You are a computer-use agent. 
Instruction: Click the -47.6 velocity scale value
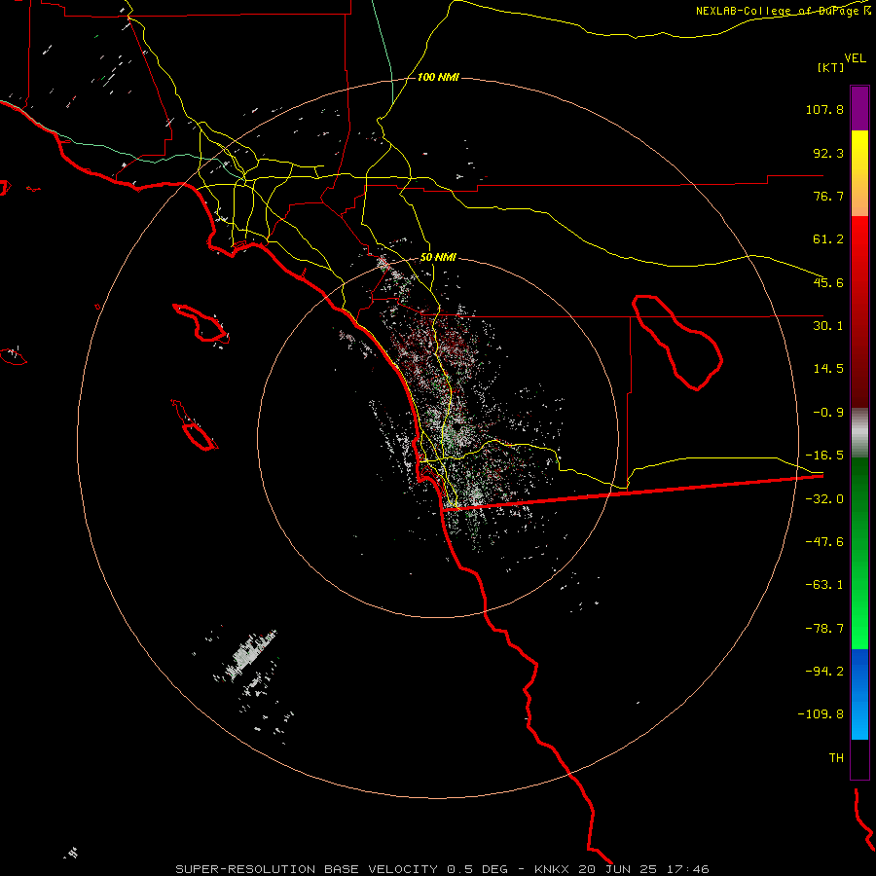click(824, 542)
